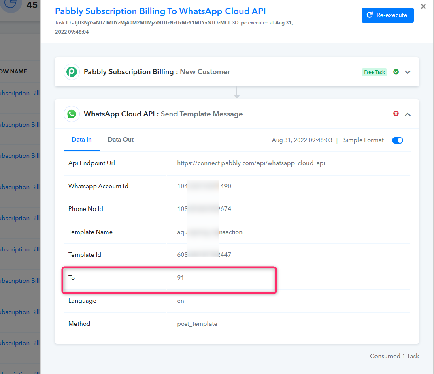Select the Phone No Id label
This screenshot has width=434, height=374.
coord(85,209)
